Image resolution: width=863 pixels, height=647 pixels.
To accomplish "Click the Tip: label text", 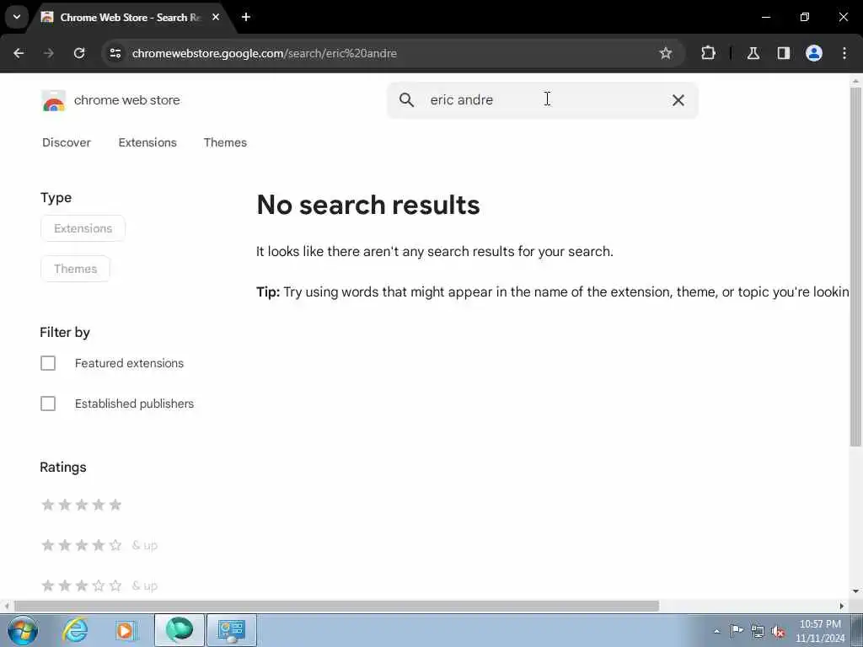I will [268, 291].
